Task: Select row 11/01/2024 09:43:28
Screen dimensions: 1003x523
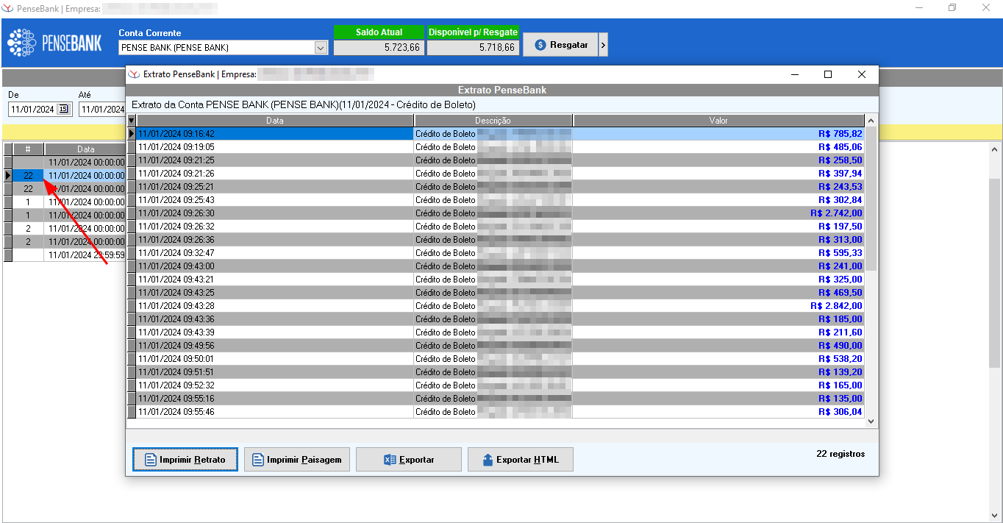Action: tap(496, 306)
